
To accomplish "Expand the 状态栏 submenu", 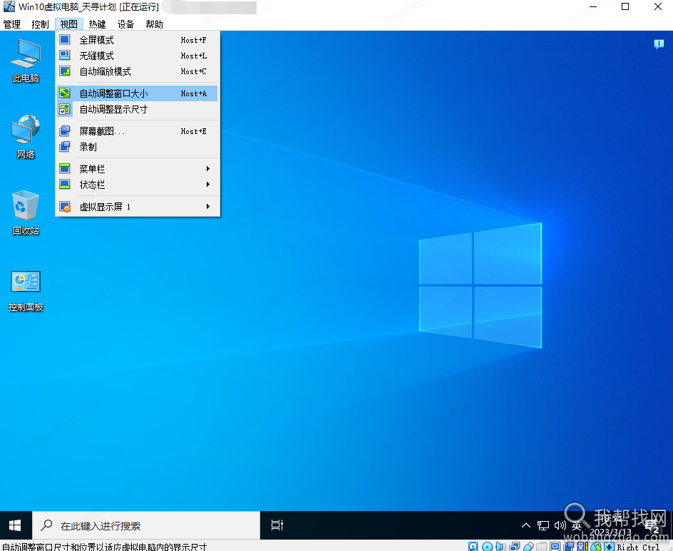I will [x=138, y=185].
